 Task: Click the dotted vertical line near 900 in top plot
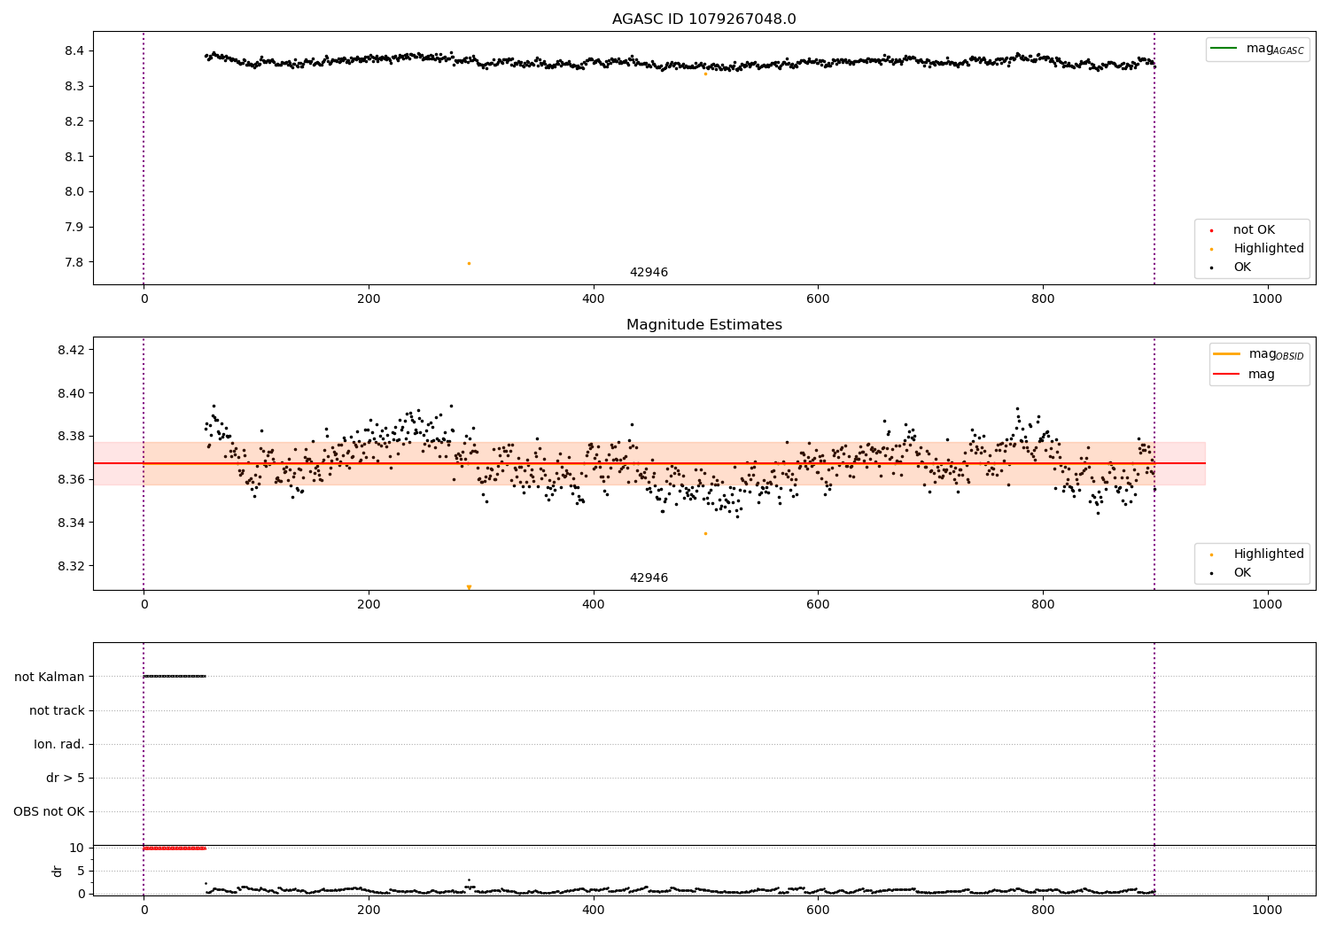(1154, 158)
